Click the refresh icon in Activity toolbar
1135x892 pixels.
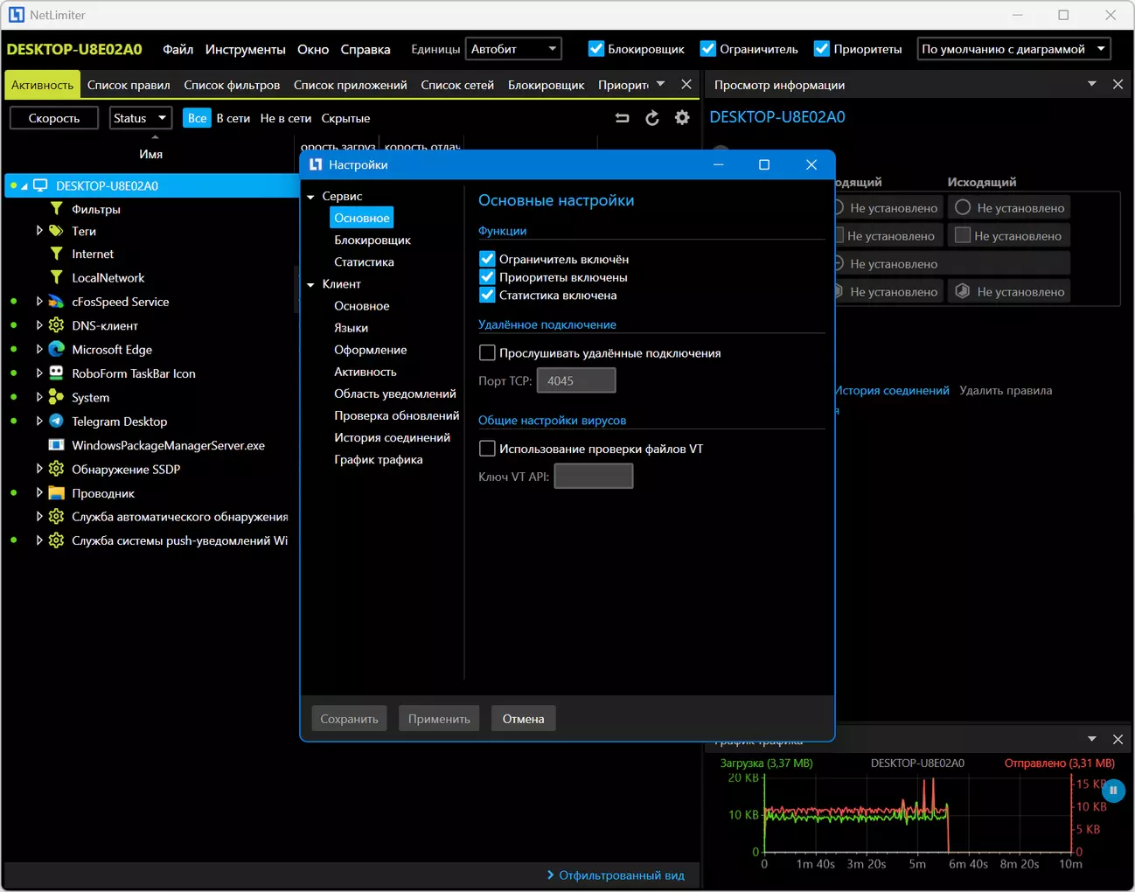click(652, 118)
